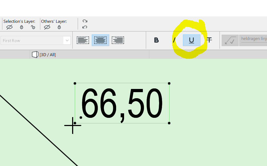Apply strikethrough text formatting

[x=209, y=40]
